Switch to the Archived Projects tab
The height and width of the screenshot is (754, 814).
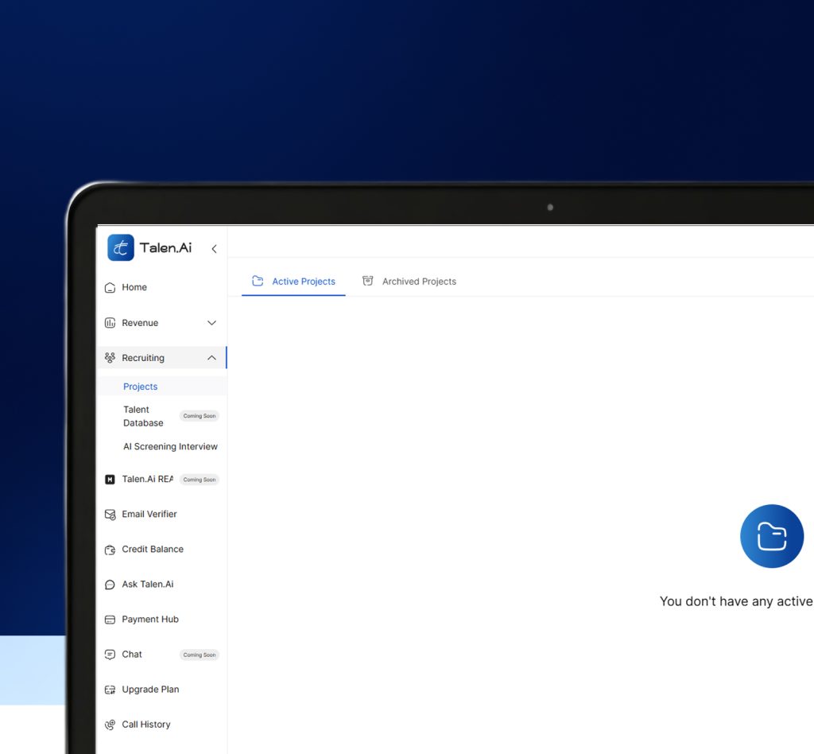click(x=409, y=282)
